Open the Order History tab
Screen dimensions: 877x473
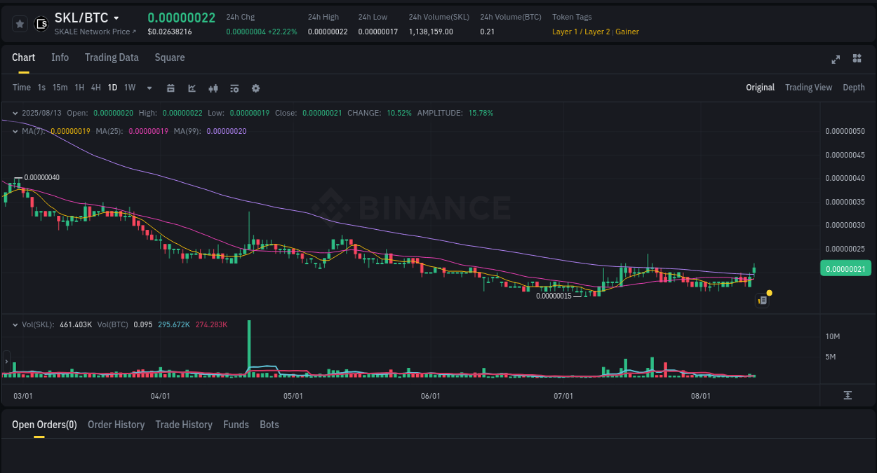[x=116, y=425]
